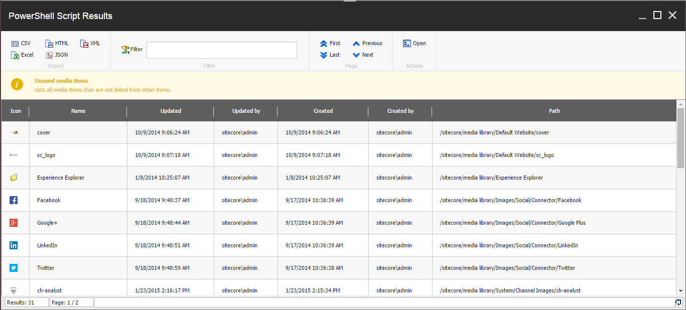Click the resize grip icon in status bar
Screen dimensions: 686x310
pos(678,302)
